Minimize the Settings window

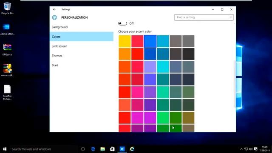(213, 9)
